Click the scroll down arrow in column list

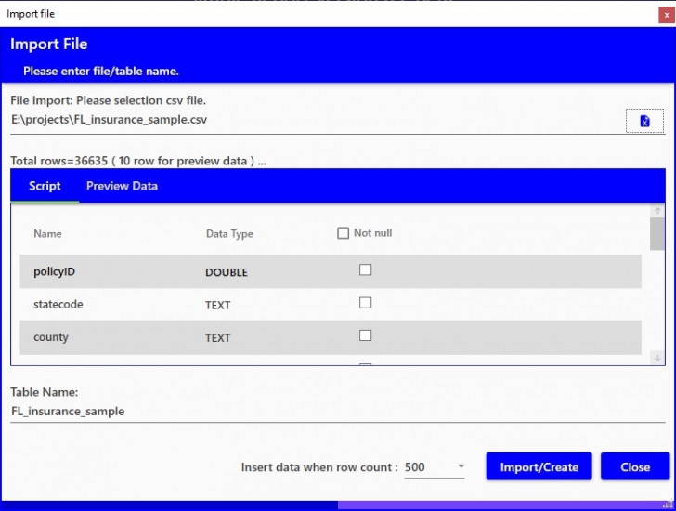pos(657,358)
